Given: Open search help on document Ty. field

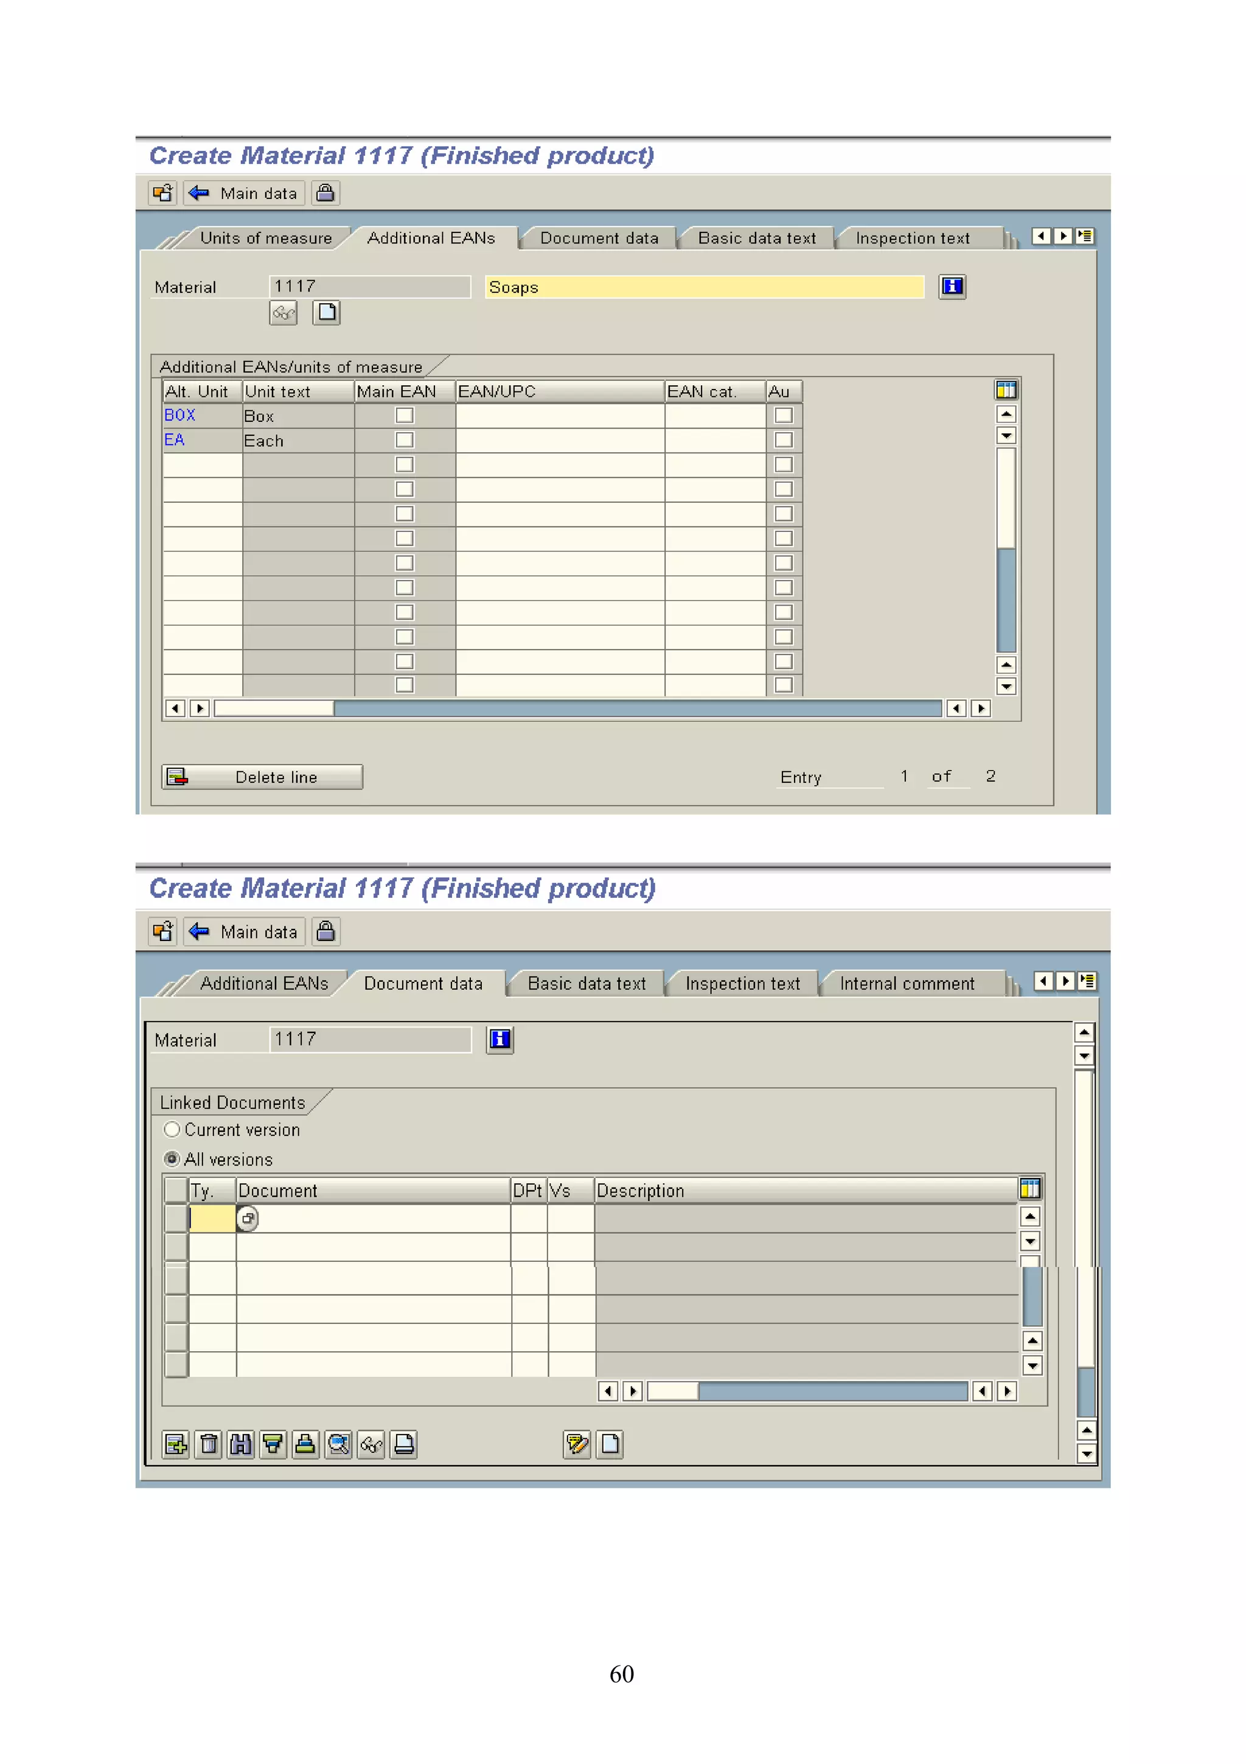Looking at the screenshot, I should click(247, 1219).
